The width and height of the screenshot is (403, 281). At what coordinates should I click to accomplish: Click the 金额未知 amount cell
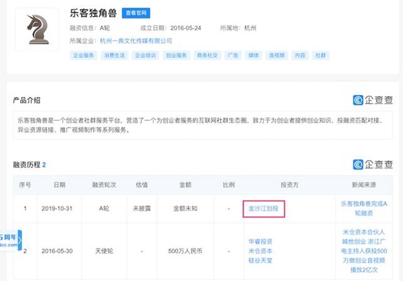[x=185, y=208]
